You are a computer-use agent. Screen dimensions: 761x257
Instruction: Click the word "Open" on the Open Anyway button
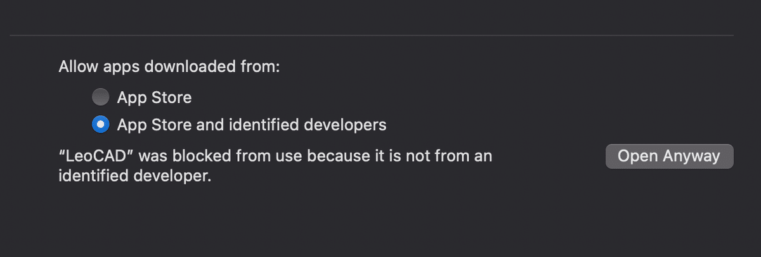637,156
